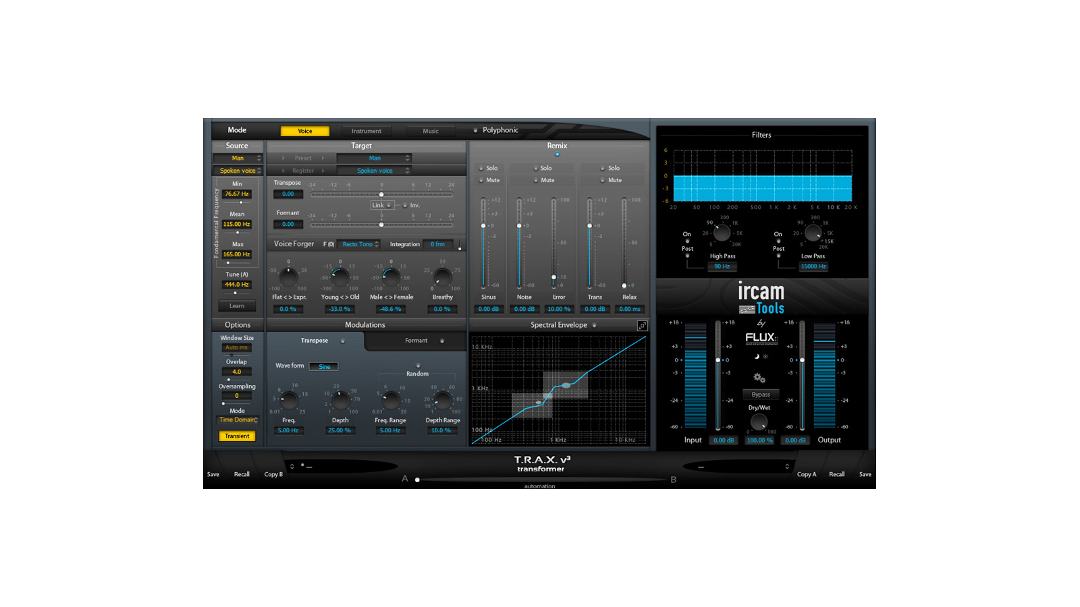This screenshot has width=1080, height=607.
Task: Click the right arrow next to Preset
Action: (x=323, y=158)
